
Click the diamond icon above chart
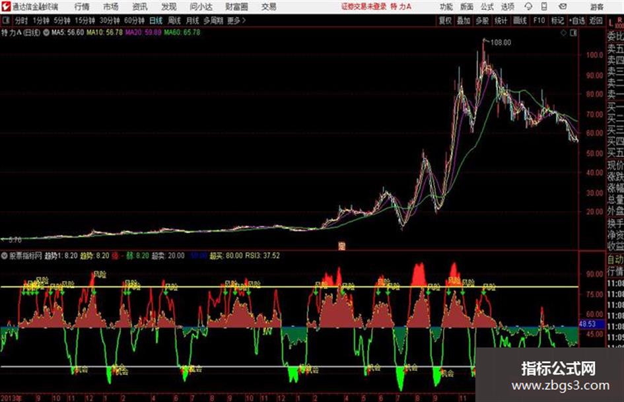pos(563,33)
